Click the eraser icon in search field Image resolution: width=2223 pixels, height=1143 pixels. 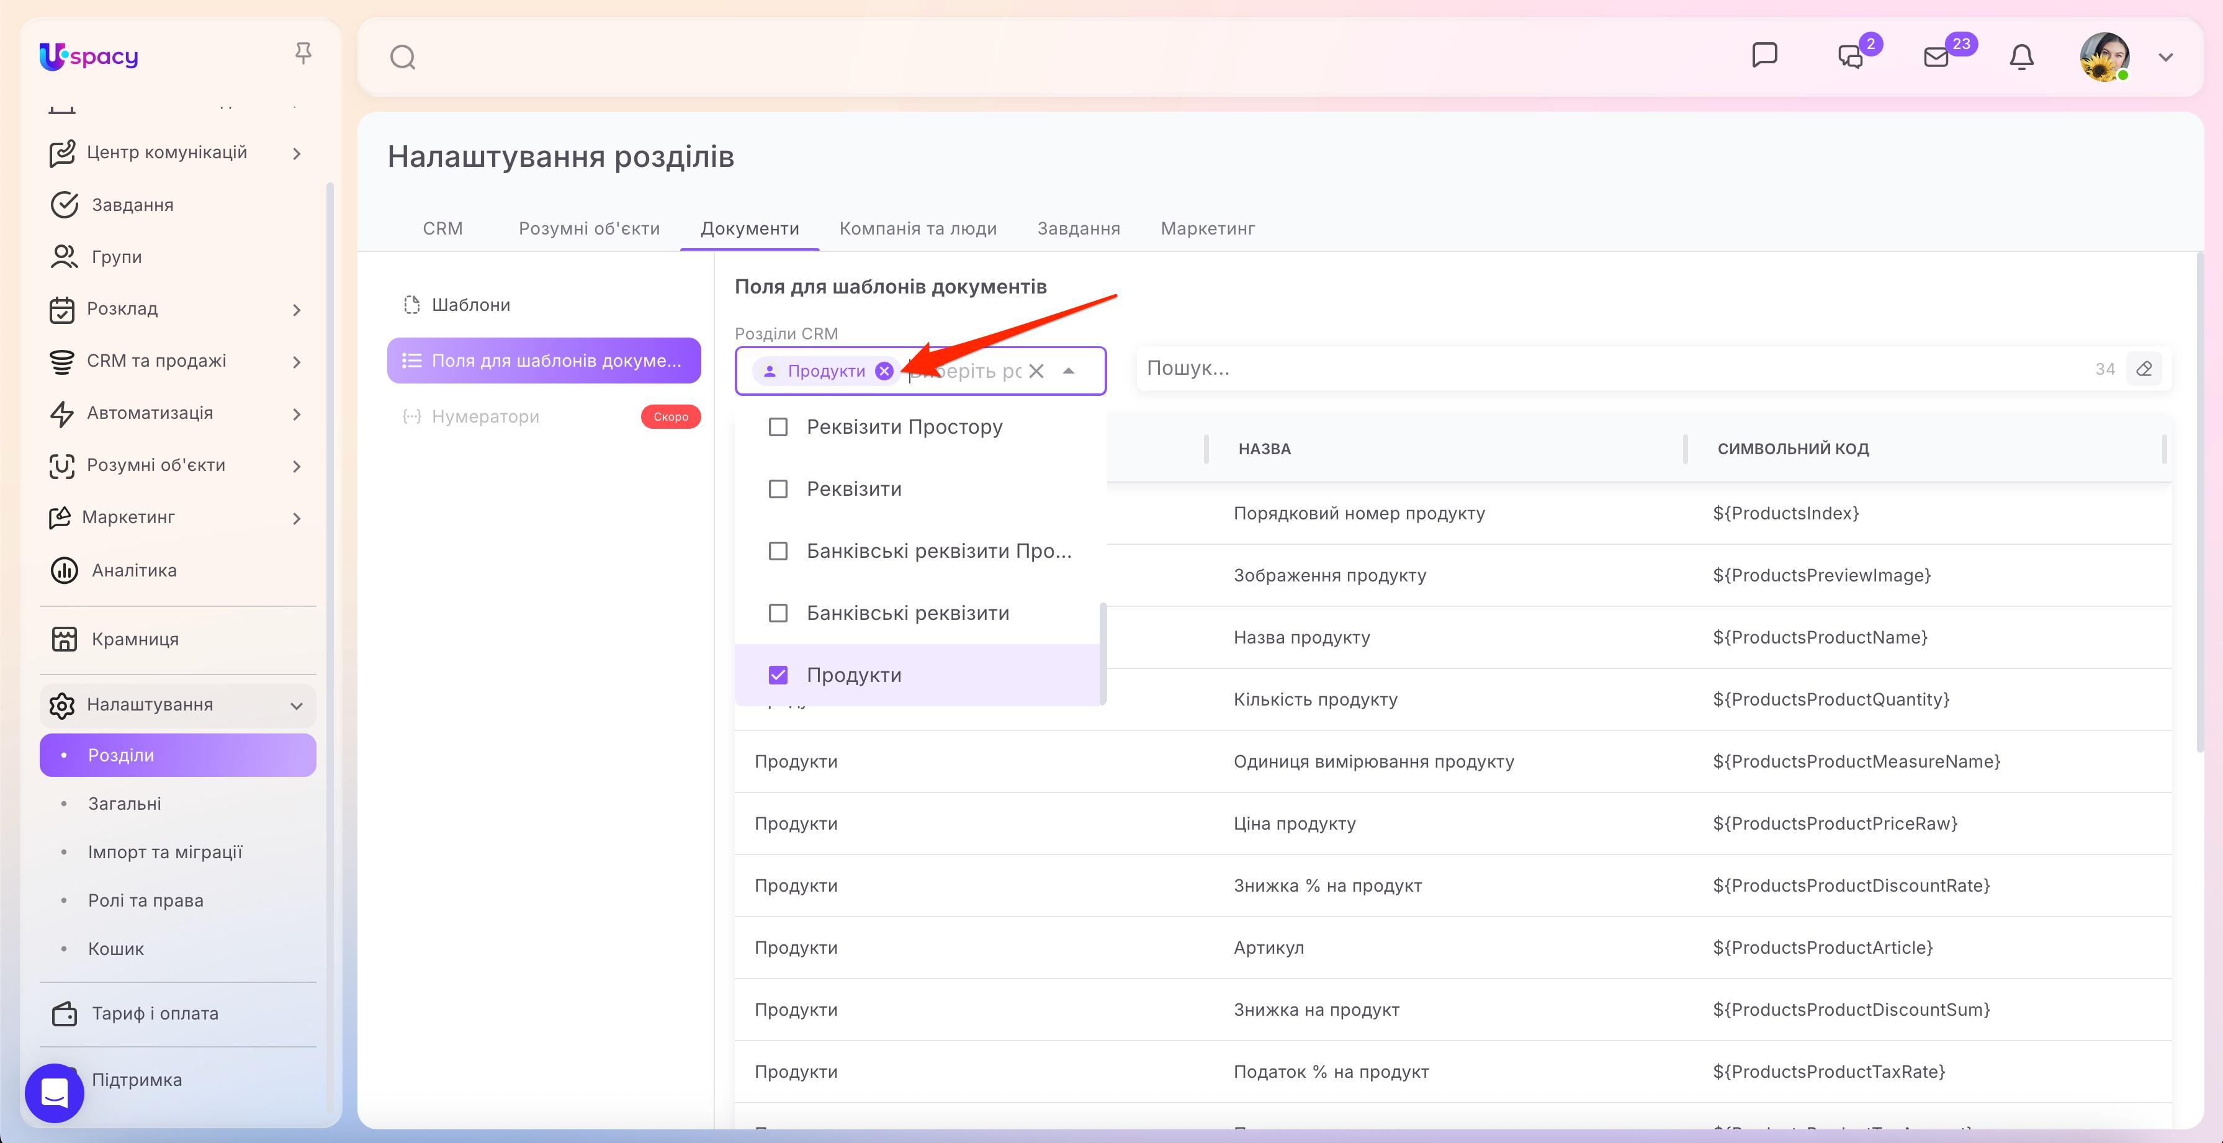pos(2144,369)
